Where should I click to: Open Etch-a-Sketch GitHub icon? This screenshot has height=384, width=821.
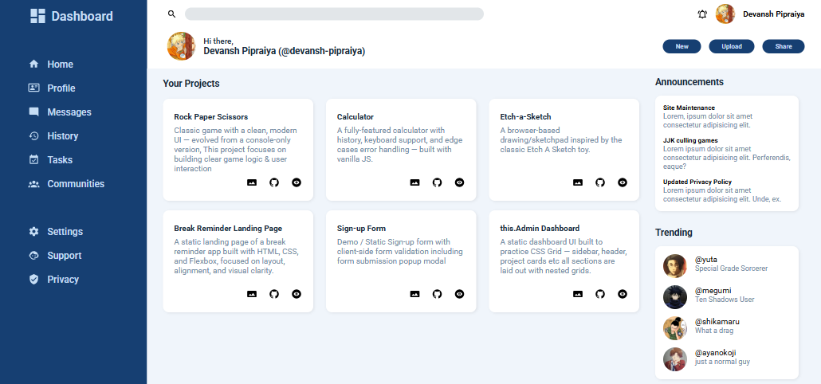click(600, 182)
